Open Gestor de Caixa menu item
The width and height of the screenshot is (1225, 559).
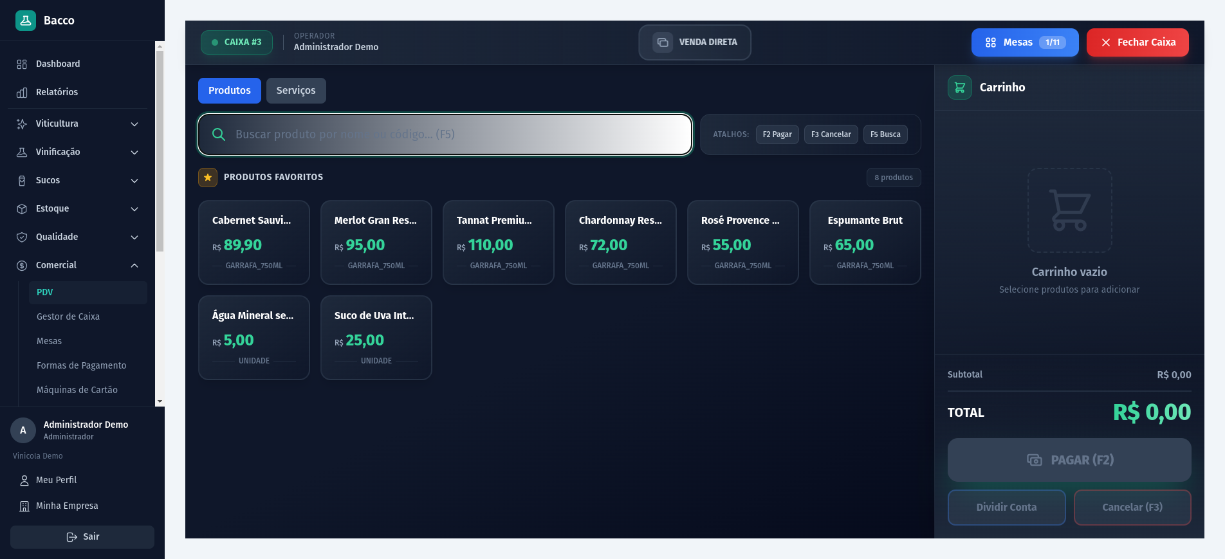click(68, 316)
